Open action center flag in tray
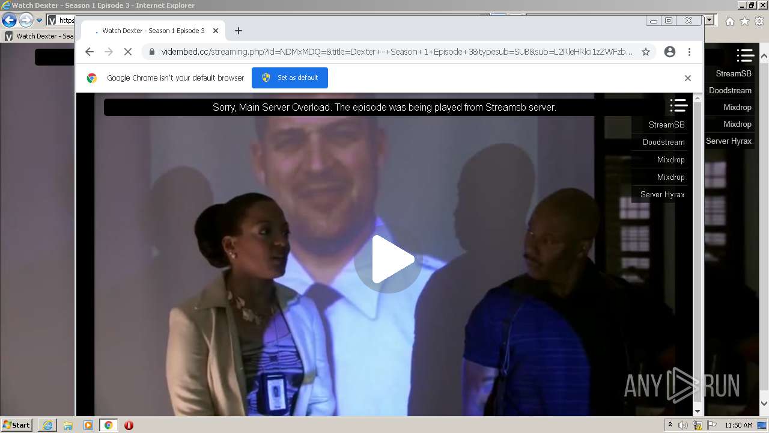 coord(712,425)
